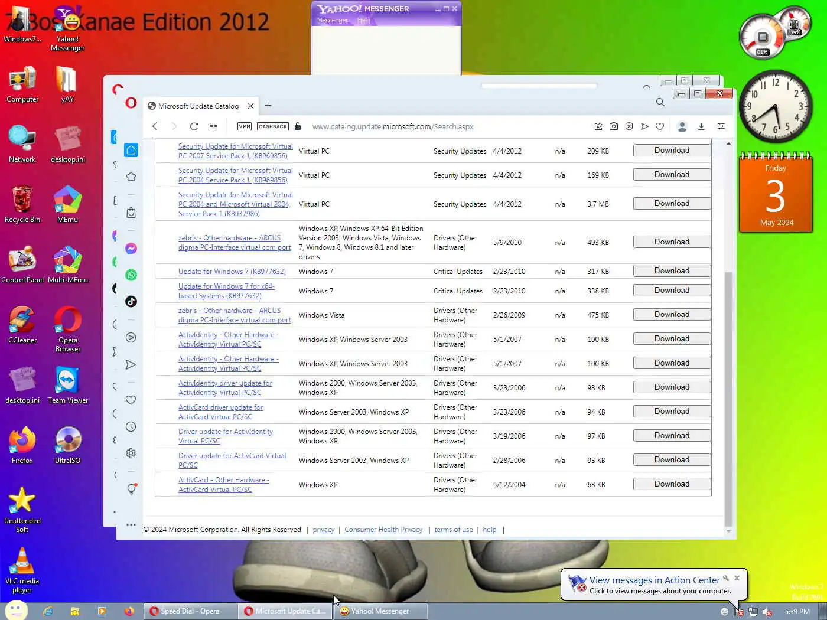
Task: Click the page vertical scrollbar thumb
Action: click(728, 399)
